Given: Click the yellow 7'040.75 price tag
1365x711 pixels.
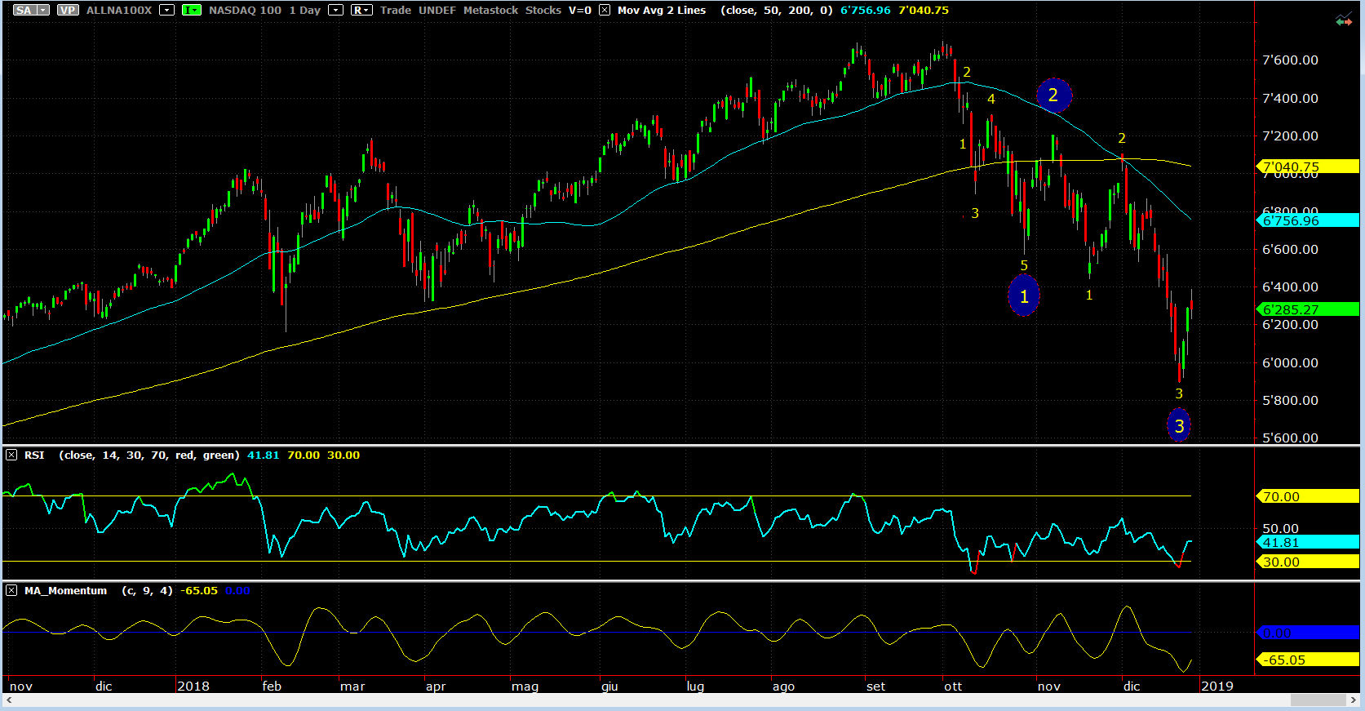Looking at the screenshot, I should (1305, 167).
